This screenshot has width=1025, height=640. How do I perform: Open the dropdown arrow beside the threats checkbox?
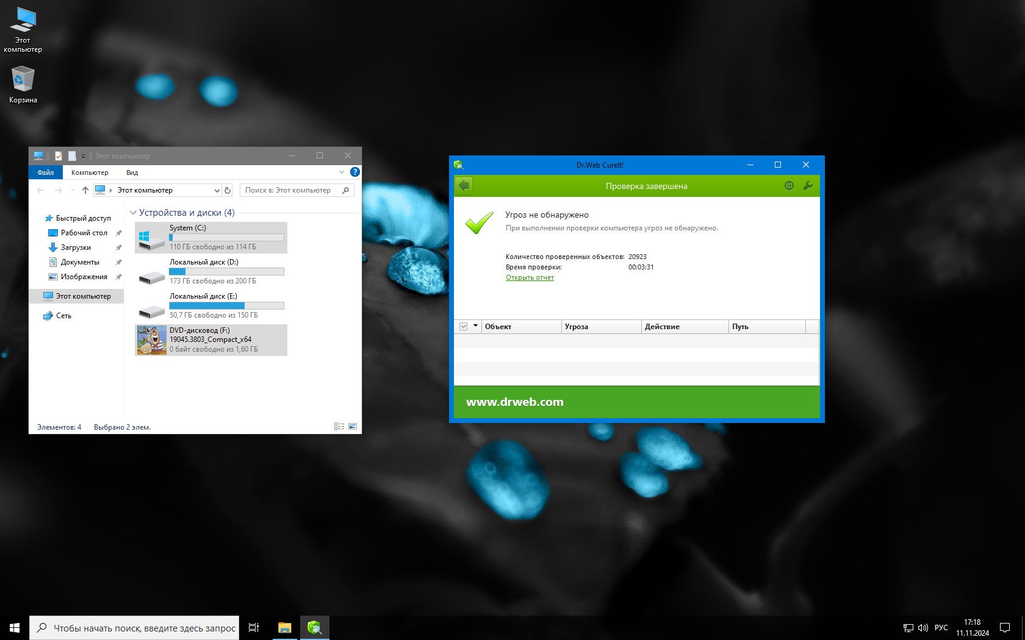(x=475, y=326)
